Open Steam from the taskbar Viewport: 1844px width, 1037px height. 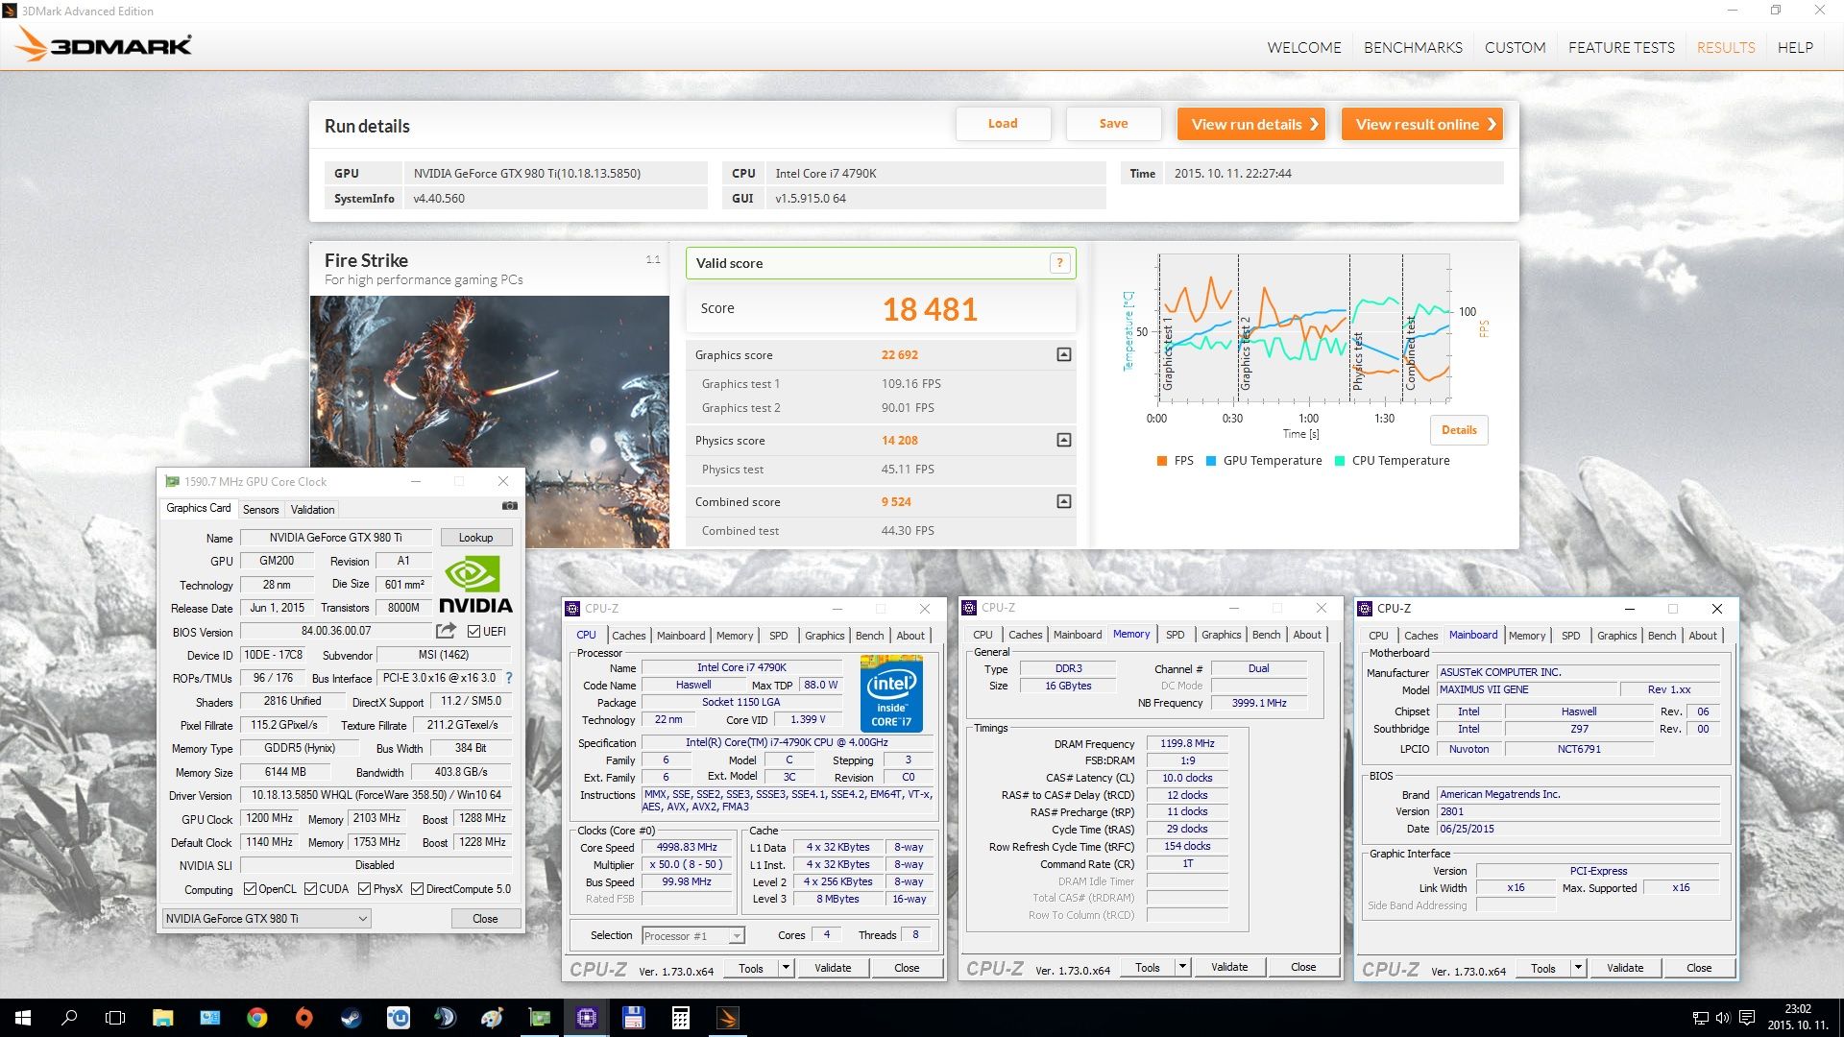(x=351, y=1018)
